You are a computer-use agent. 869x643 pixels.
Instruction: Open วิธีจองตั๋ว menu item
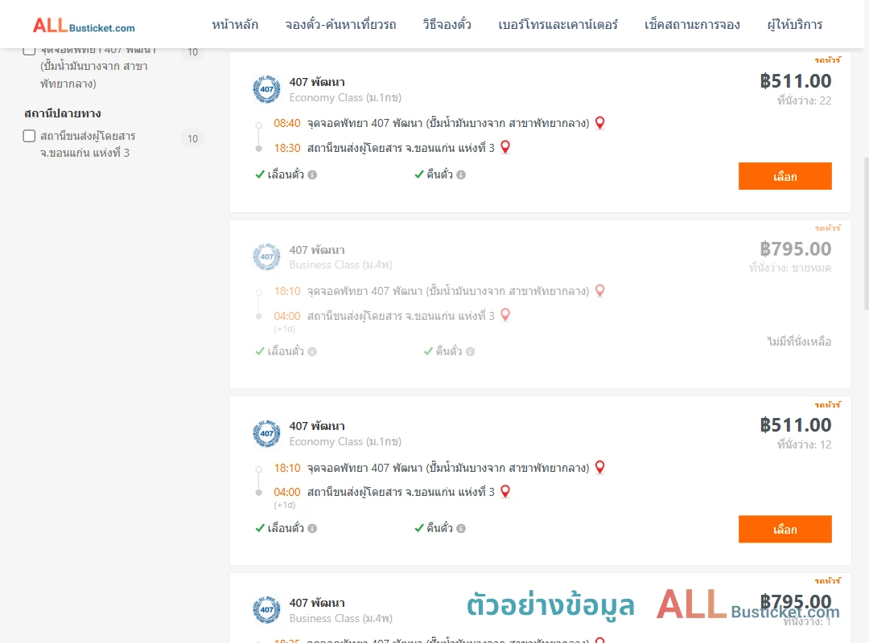(x=447, y=24)
